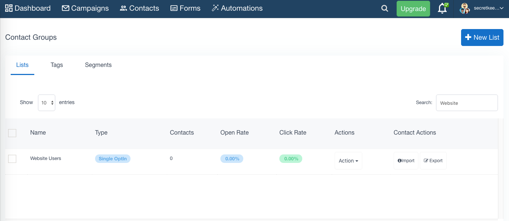
Task: Open Dashboard from the top navigation
Action: pos(28,8)
